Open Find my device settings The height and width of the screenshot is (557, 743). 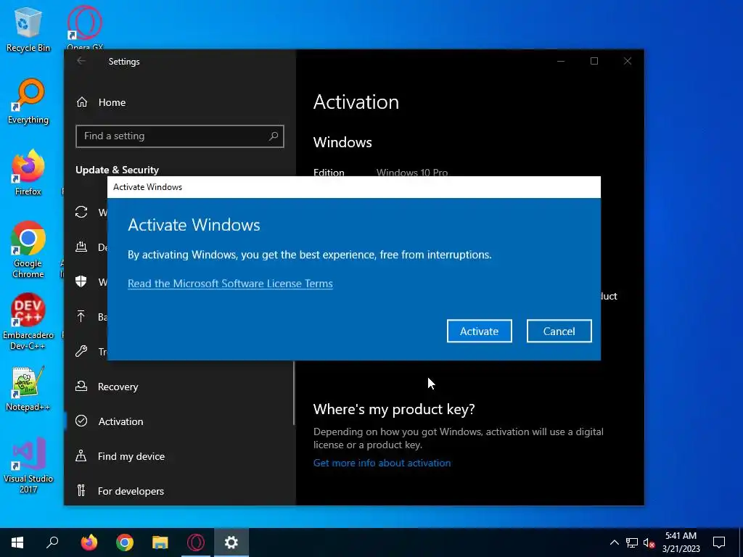(x=131, y=456)
